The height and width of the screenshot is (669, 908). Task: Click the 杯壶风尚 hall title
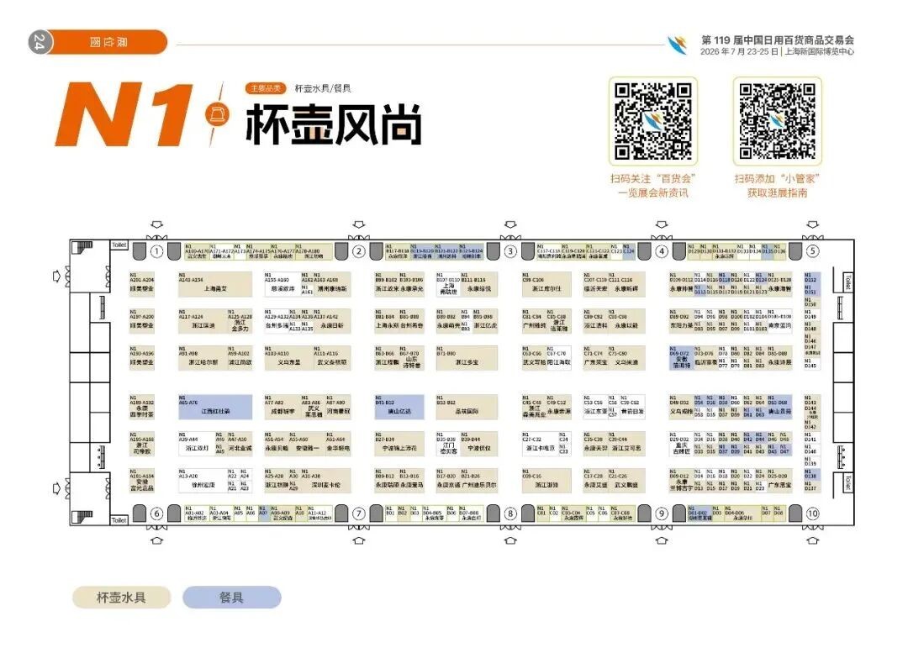coord(334,124)
